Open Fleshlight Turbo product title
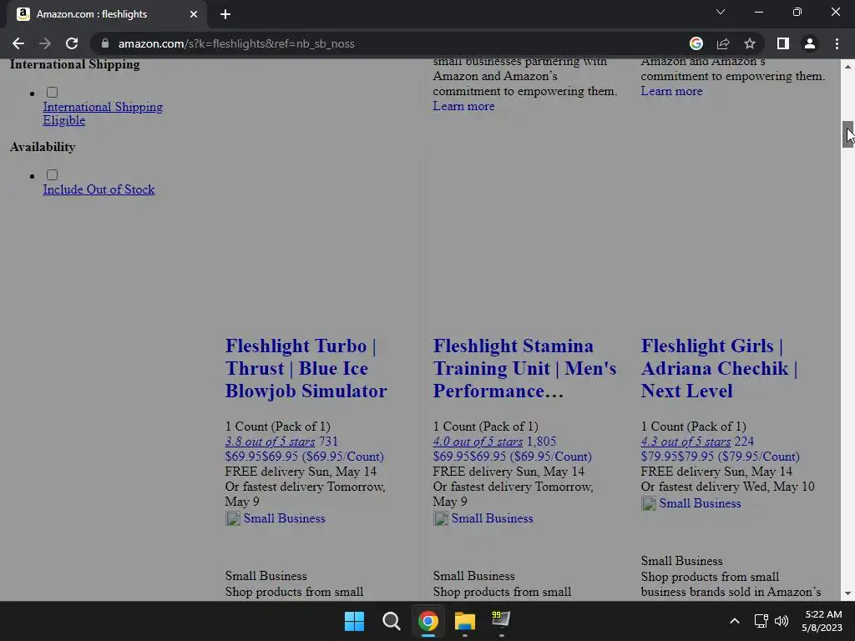The width and height of the screenshot is (855, 641). (306, 368)
